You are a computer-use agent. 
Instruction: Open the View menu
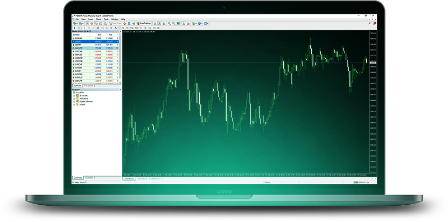pyautogui.click(x=83, y=19)
